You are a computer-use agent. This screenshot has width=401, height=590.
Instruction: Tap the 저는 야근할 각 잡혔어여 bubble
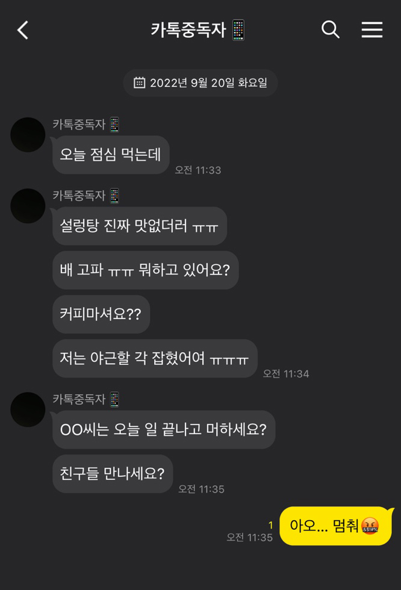click(155, 358)
